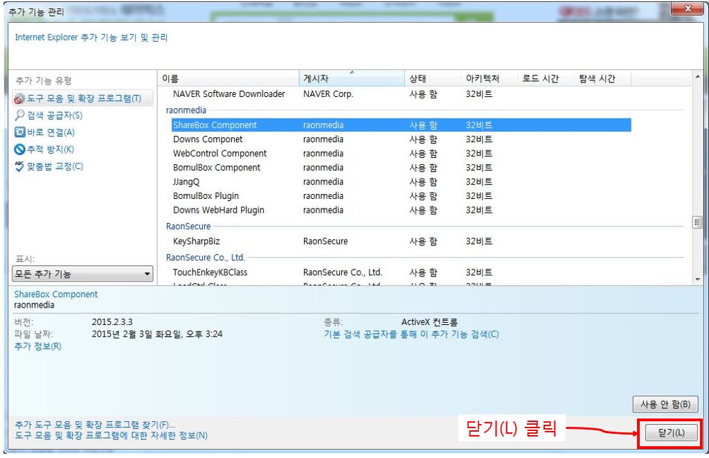Select Toolbars and Extensions gear icon

[x=20, y=99]
